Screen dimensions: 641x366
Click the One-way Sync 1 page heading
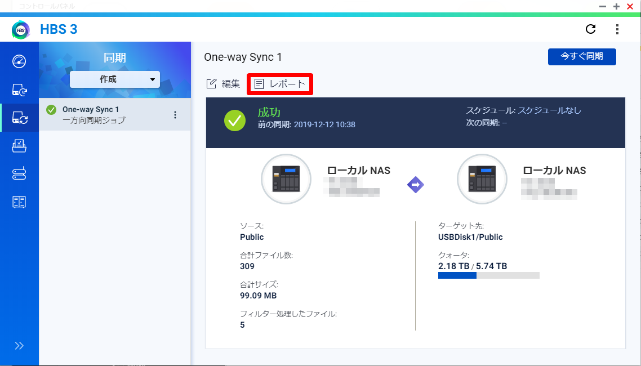tap(243, 57)
